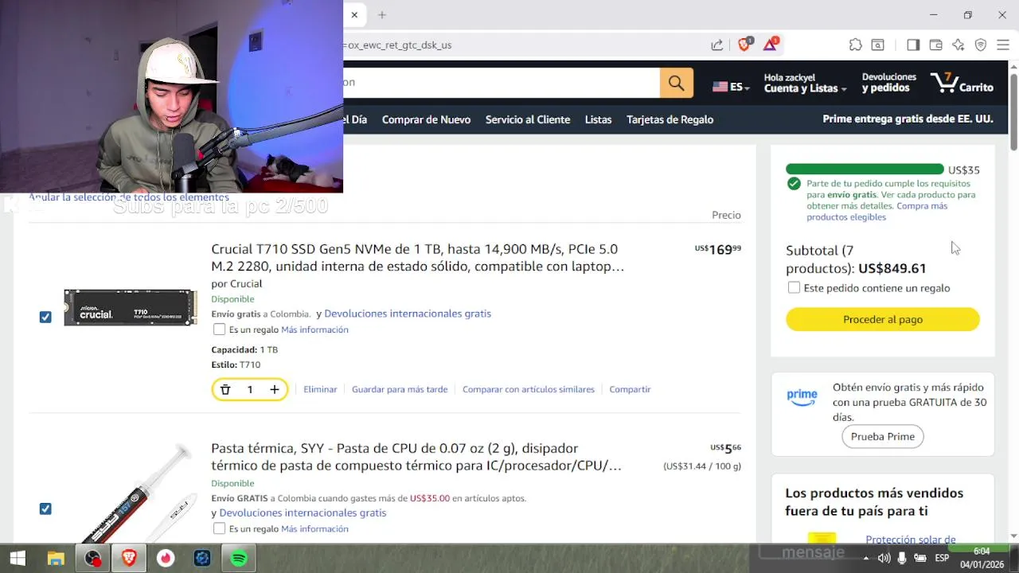The height and width of the screenshot is (573, 1019).
Task: Open Servicio al Cliente nav item
Action: click(x=528, y=119)
